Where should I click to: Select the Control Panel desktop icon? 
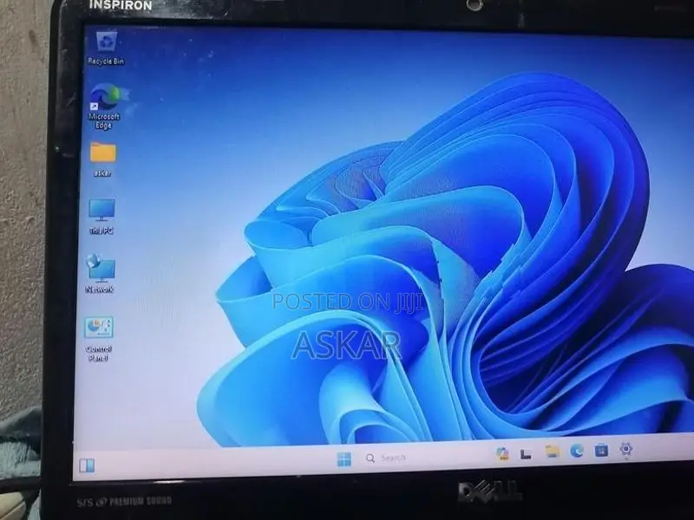99,339
